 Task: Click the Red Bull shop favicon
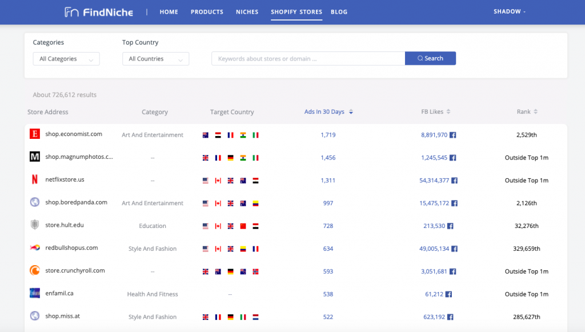click(35, 247)
